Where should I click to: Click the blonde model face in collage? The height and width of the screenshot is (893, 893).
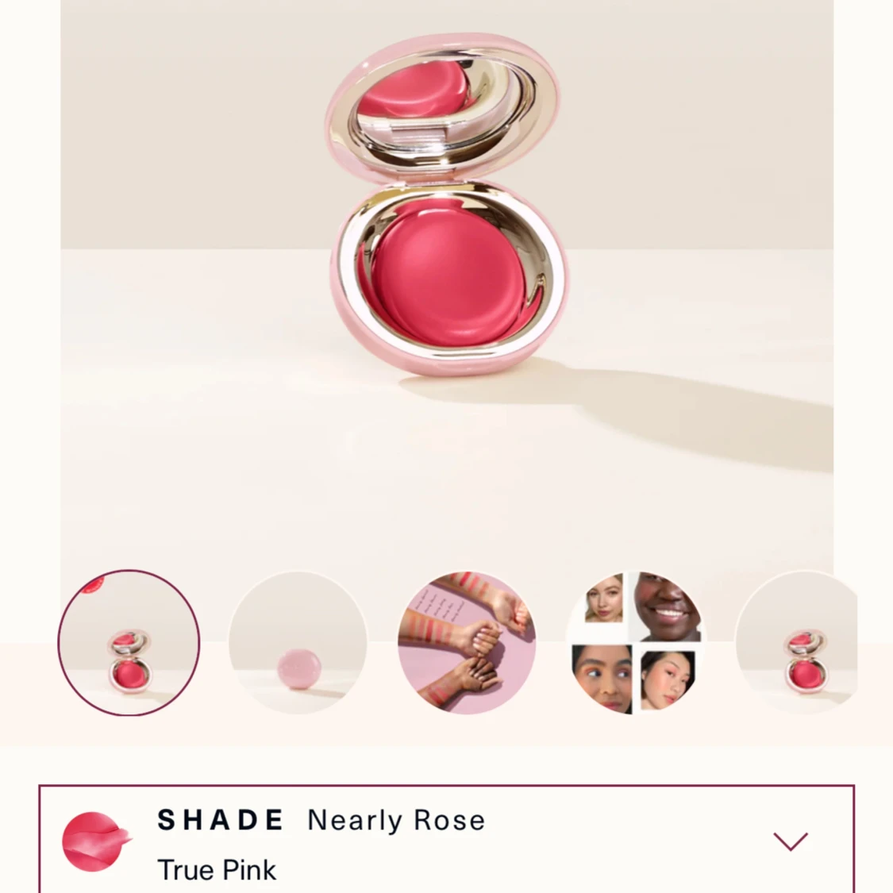pos(604,599)
